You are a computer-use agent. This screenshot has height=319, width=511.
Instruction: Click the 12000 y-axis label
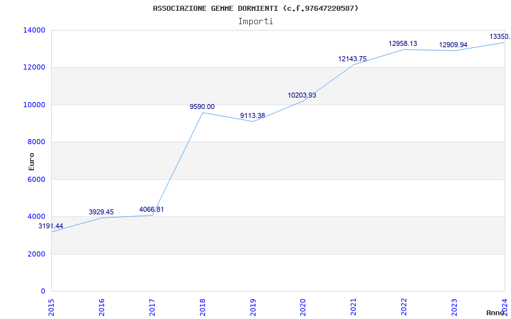pos(34,68)
